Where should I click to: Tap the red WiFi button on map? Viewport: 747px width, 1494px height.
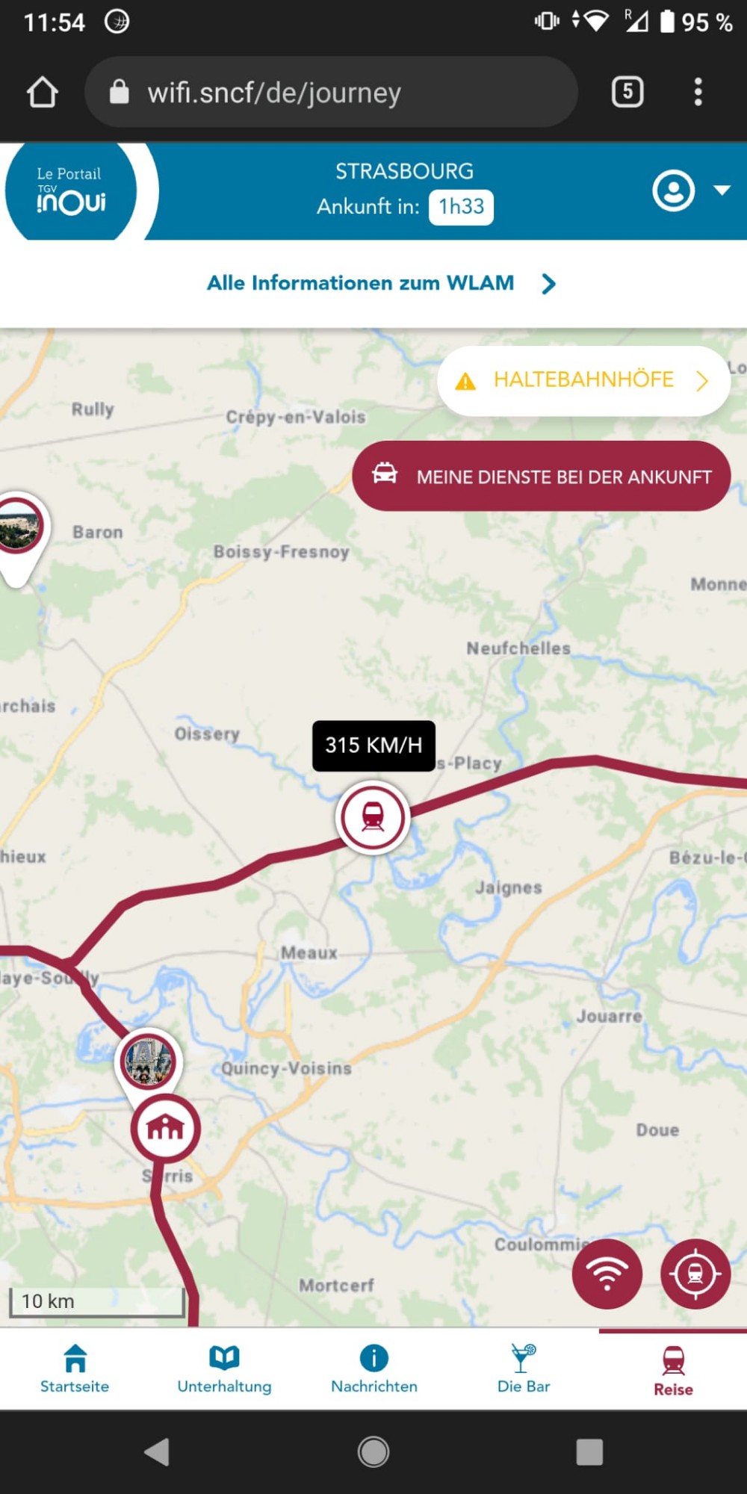(x=607, y=1274)
